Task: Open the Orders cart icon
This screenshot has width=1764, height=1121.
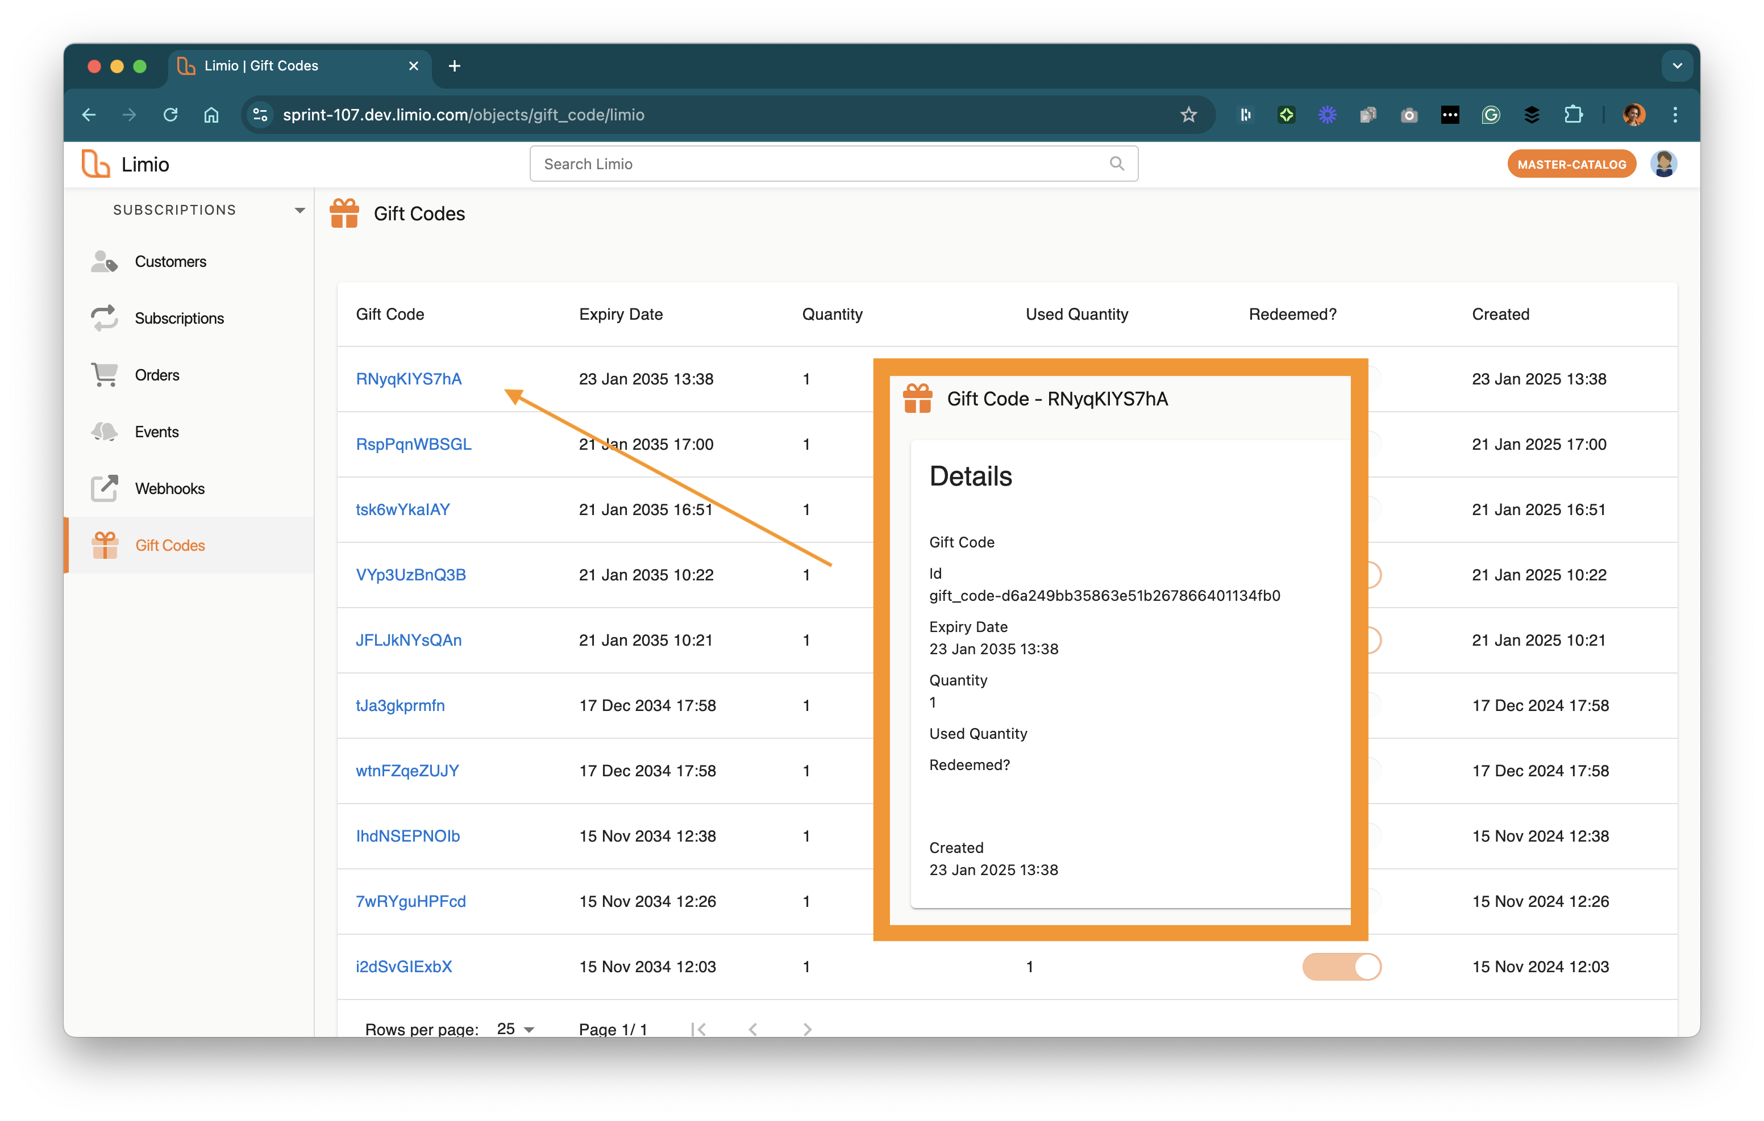Action: tap(104, 375)
